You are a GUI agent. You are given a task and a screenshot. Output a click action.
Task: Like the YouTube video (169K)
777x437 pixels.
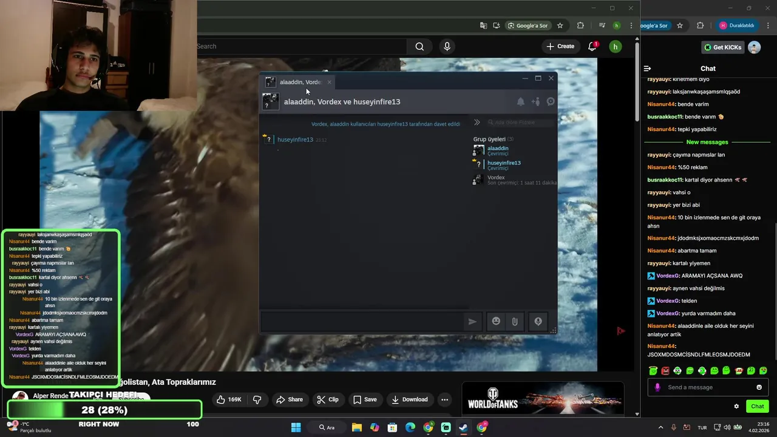point(229,399)
